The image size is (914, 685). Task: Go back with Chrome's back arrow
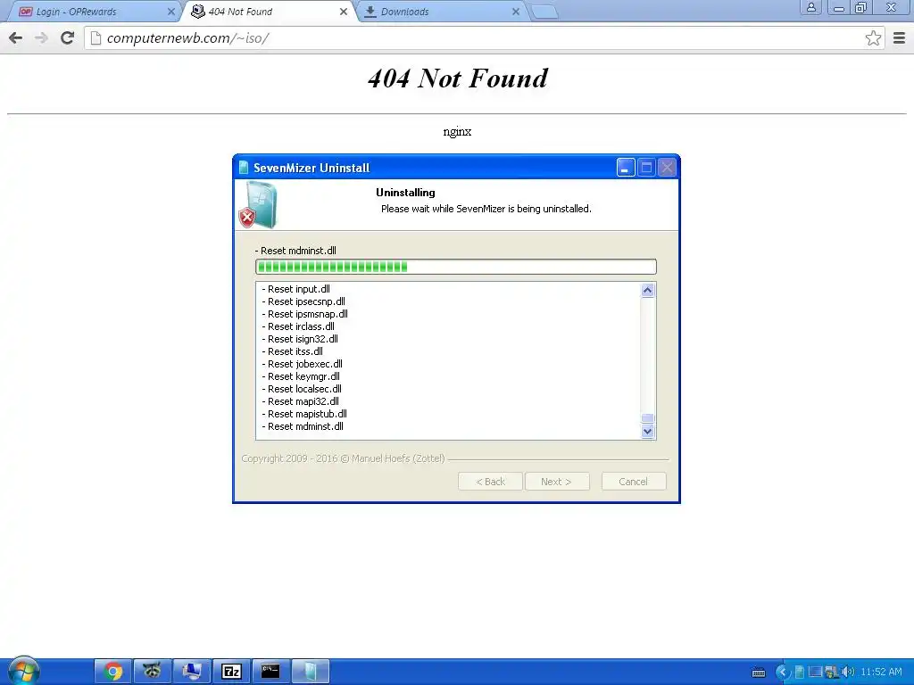16,37
